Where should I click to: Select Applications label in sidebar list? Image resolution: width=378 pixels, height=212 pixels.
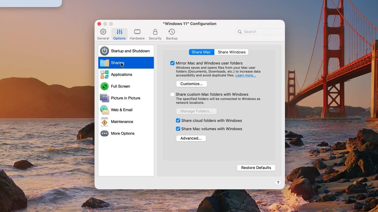point(122,74)
